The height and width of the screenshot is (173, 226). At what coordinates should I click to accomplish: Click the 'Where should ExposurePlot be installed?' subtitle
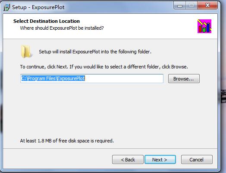[62, 28]
